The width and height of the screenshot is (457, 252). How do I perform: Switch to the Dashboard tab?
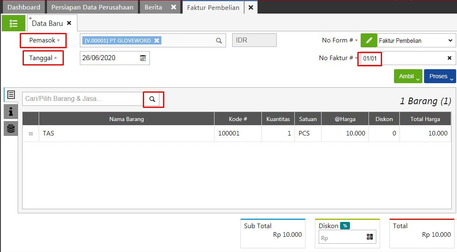(23, 7)
